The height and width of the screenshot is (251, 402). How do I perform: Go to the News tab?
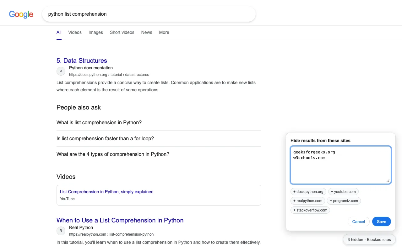pos(147,32)
